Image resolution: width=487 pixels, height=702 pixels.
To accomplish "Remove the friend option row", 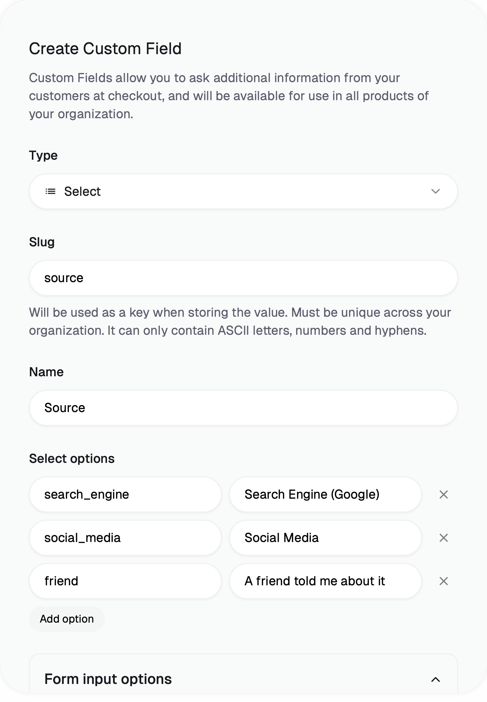I will tap(443, 581).
